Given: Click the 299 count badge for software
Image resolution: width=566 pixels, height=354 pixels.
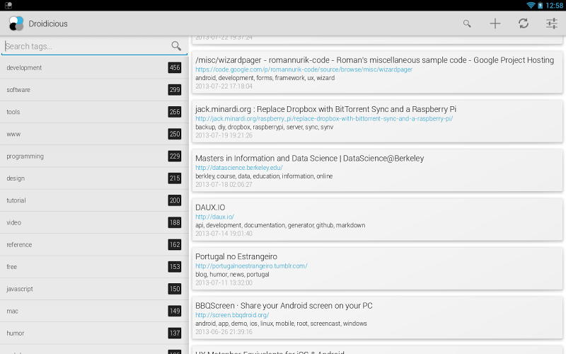Looking at the screenshot, I should 175,90.
